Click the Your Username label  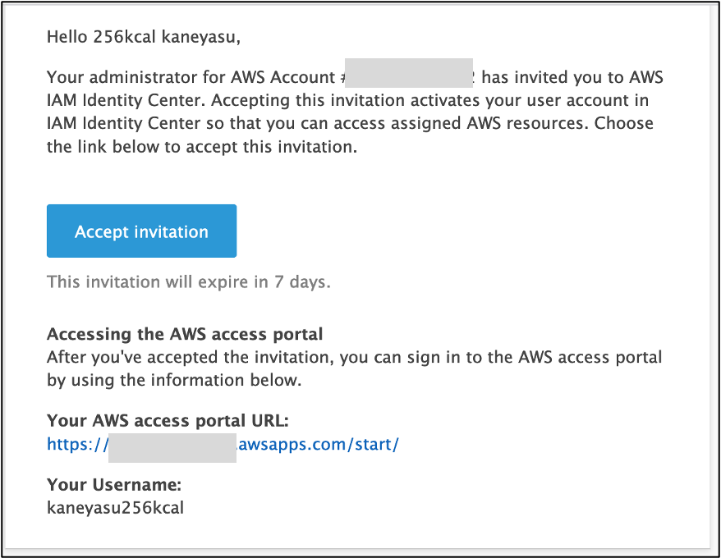[114, 485]
